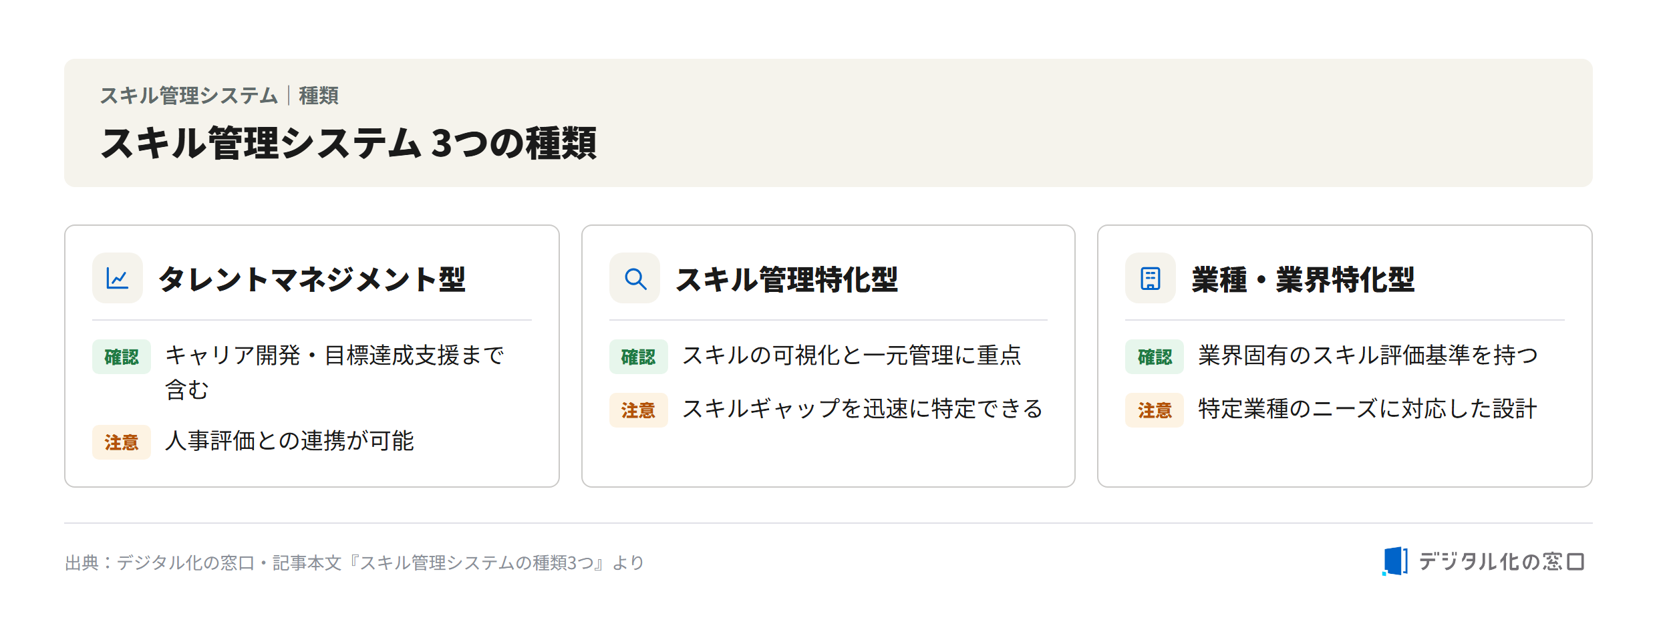Select the 業種・業界特化型 card heading
This screenshot has width=1657, height=640.
[1303, 279]
